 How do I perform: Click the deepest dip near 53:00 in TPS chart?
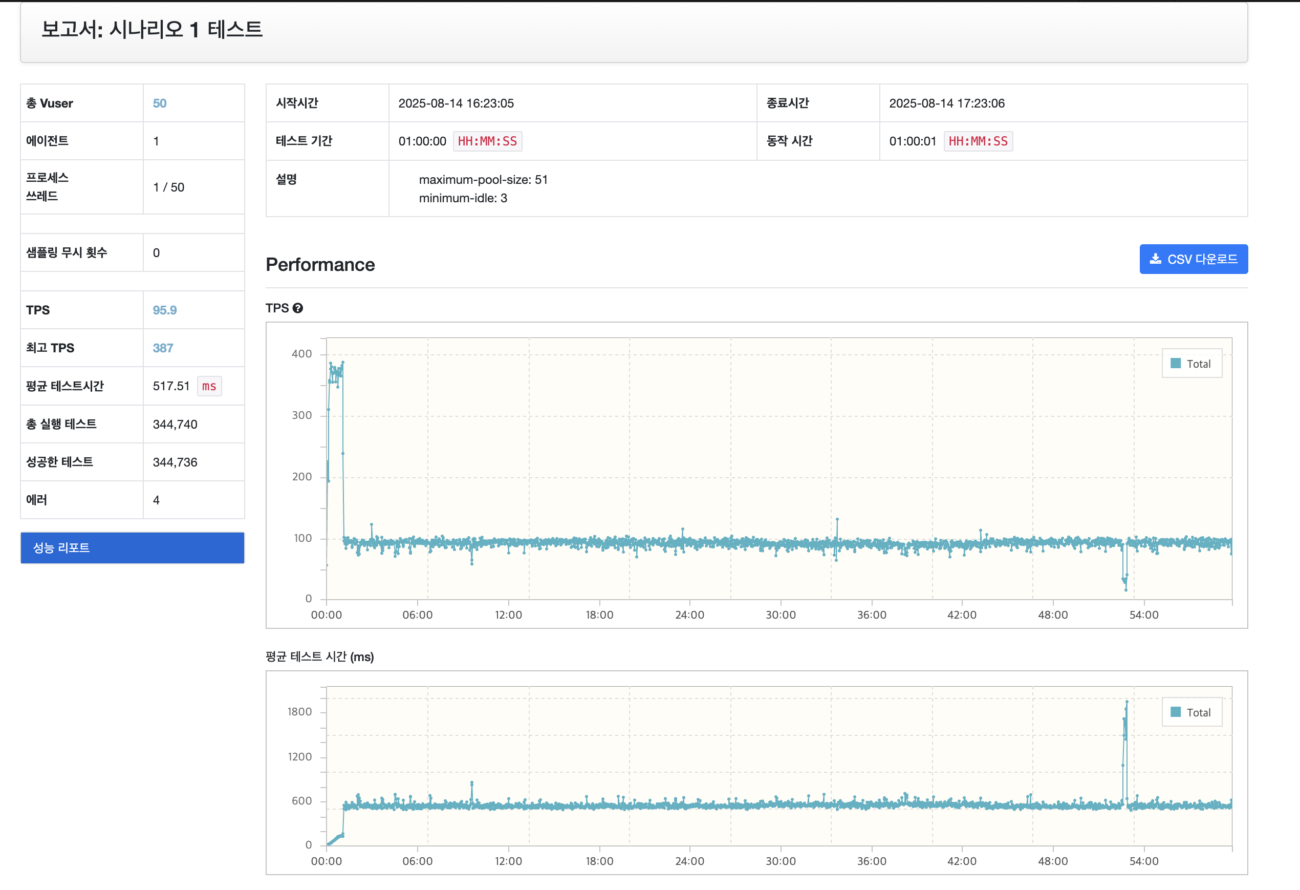point(1126,589)
